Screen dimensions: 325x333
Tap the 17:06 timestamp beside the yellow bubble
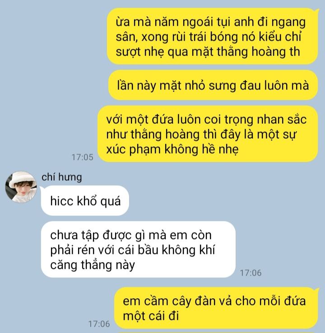click(x=99, y=324)
